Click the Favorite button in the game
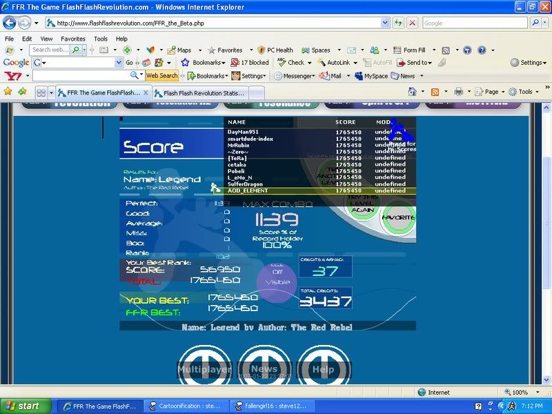 [x=398, y=217]
